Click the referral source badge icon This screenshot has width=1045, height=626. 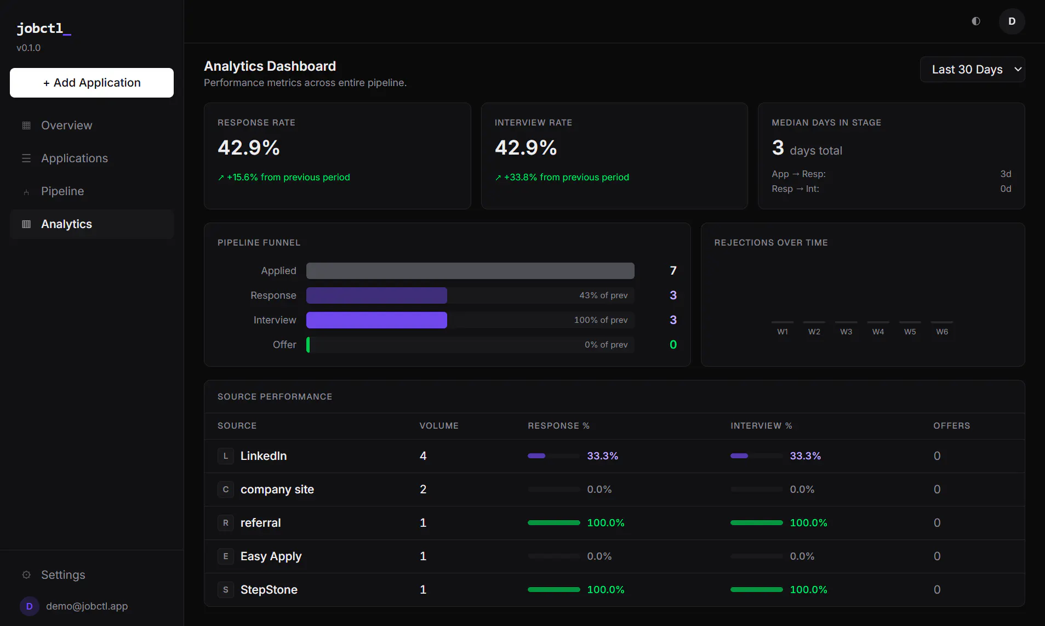pyautogui.click(x=226, y=523)
